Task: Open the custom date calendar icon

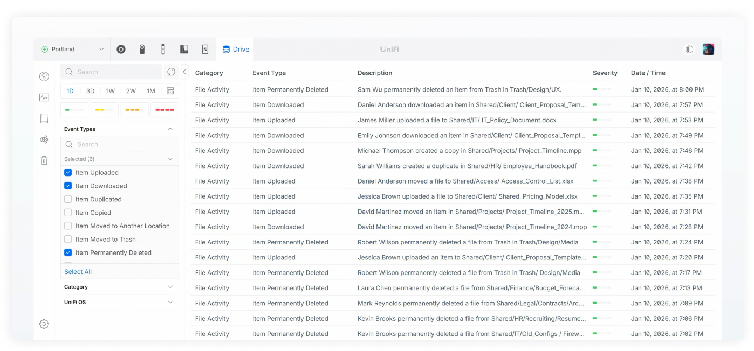Action: point(170,91)
